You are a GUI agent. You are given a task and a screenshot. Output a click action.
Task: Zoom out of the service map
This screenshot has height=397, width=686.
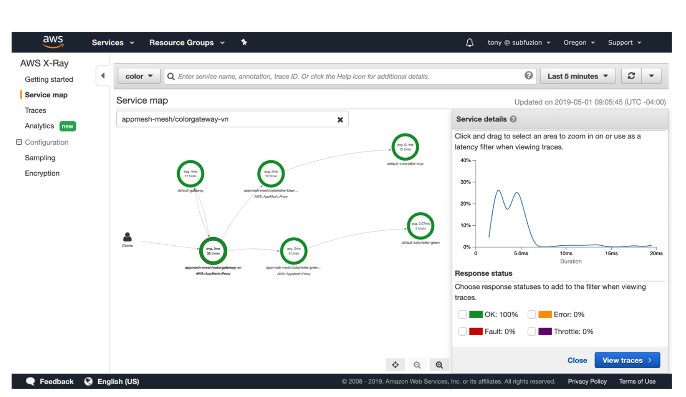(417, 364)
